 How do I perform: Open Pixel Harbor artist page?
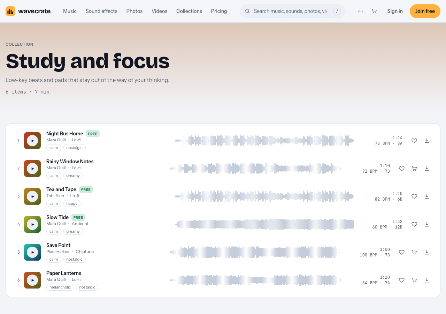click(x=58, y=252)
